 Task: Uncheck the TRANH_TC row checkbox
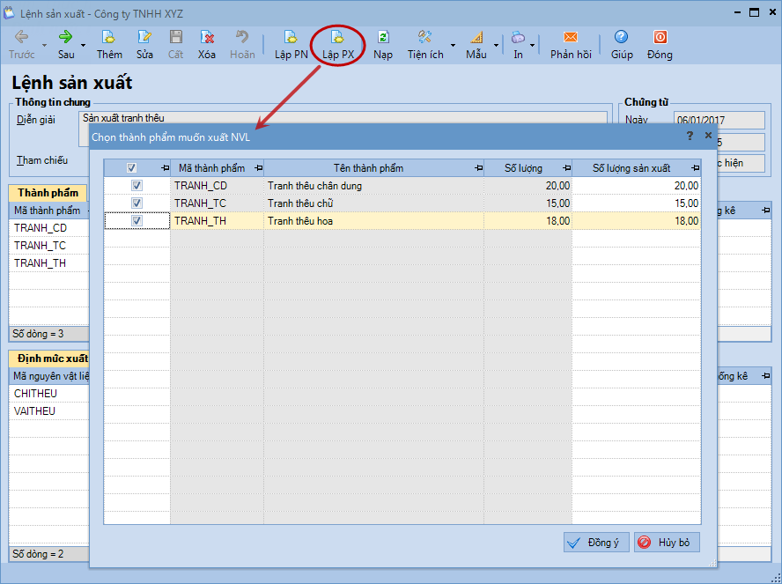tap(136, 203)
